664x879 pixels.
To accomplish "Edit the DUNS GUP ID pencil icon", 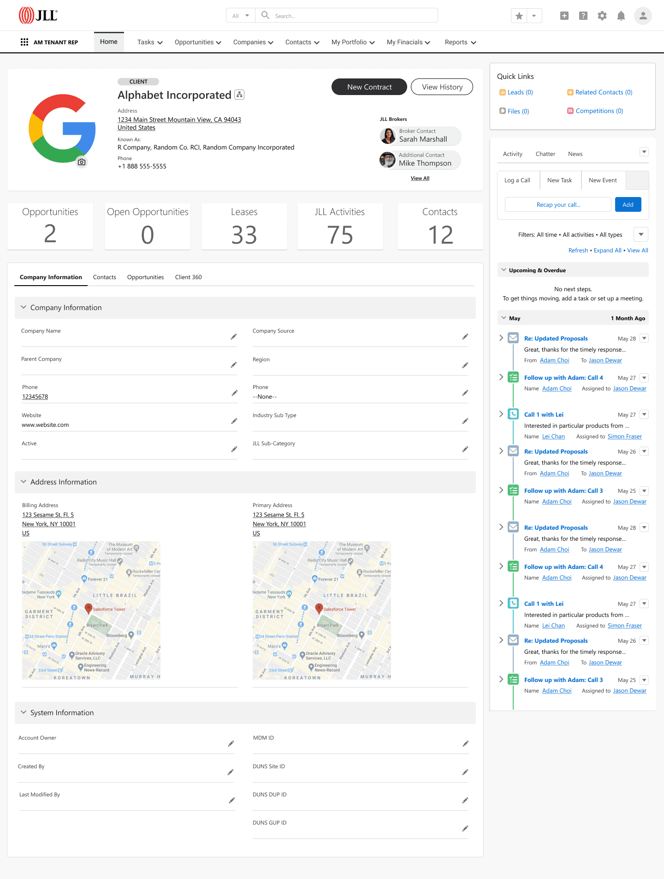I will pyautogui.click(x=465, y=829).
